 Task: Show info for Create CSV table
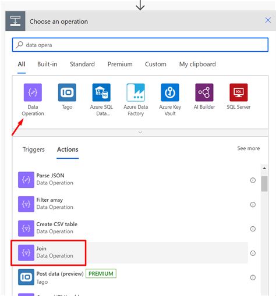[x=253, y=229]
